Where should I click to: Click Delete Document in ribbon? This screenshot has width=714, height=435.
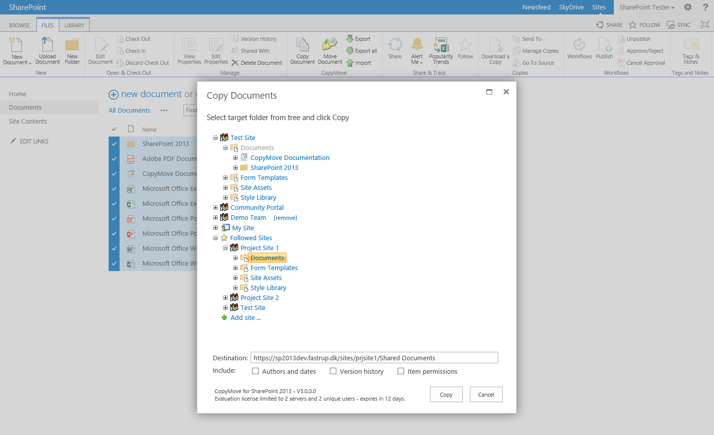pos(257,63)
